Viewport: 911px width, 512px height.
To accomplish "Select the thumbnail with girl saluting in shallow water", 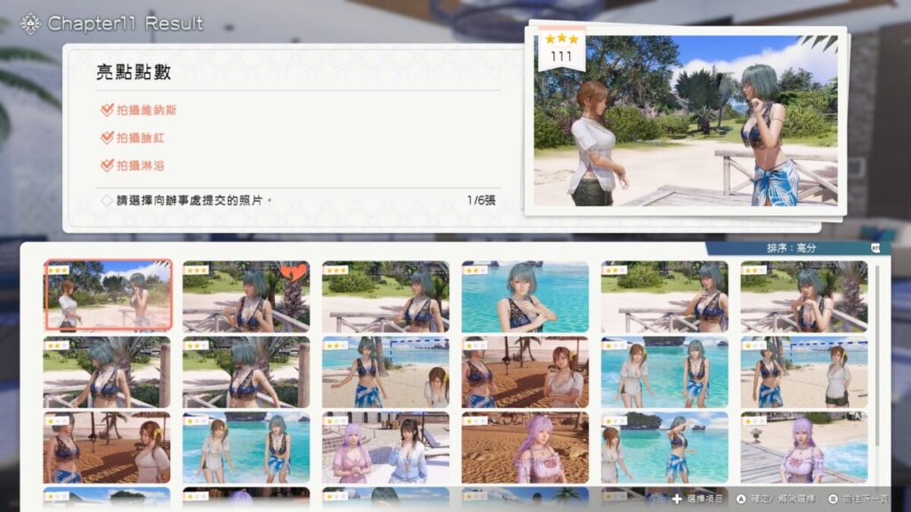I will 665,448.
